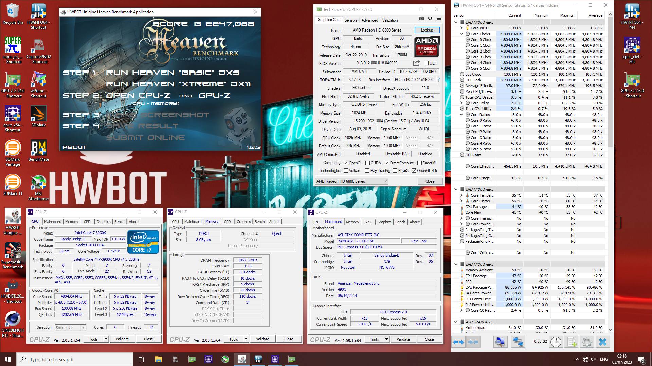The image size is (652, 366).
Task: Open Superposition Benchmark desktop icon
Action: [13, 256]
